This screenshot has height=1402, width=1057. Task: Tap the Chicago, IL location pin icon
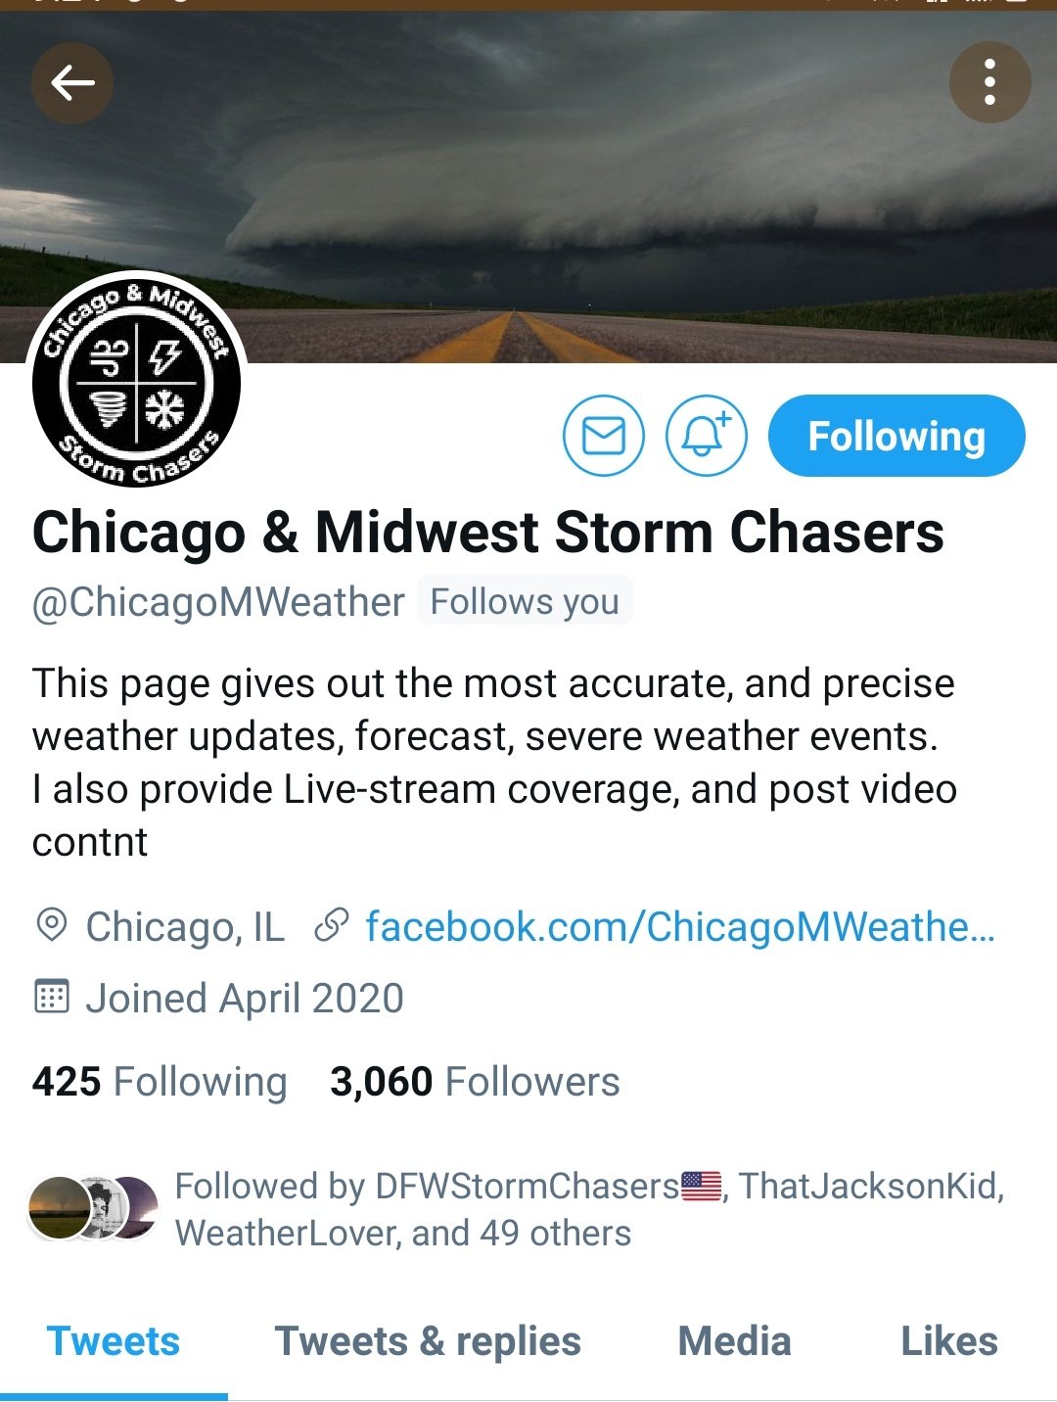pos(51,925)
